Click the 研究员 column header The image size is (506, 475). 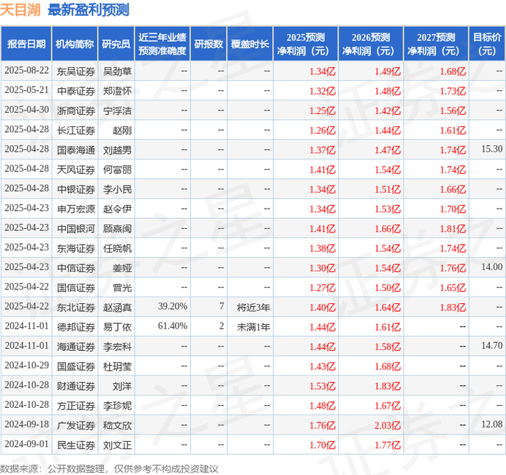pos(116,44)
